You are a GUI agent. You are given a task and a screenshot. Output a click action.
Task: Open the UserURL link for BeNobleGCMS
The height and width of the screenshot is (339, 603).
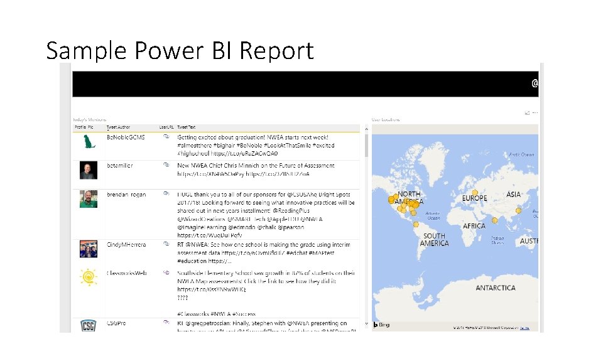point(166,136)
